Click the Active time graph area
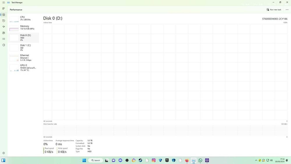 pos(165,72)
